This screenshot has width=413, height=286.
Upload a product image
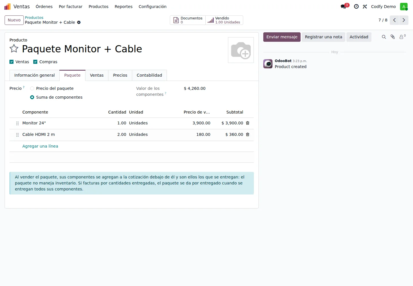(x=241, y=50)
